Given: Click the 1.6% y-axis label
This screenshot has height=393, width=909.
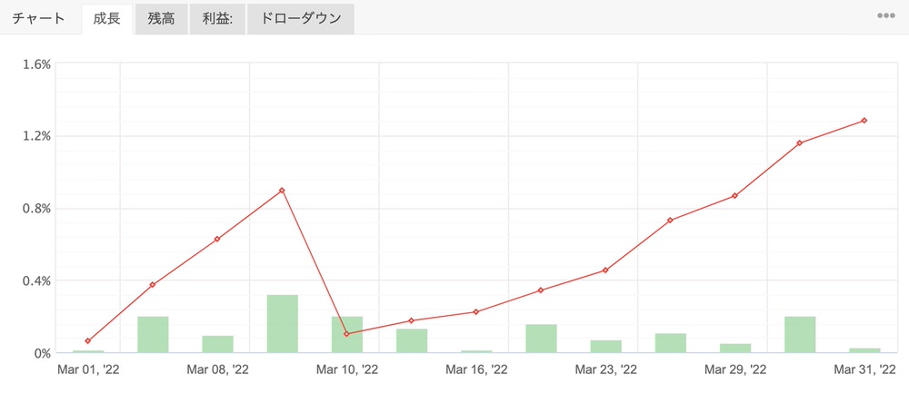Looking at the screenshot, I should click(x=36, y=64).
